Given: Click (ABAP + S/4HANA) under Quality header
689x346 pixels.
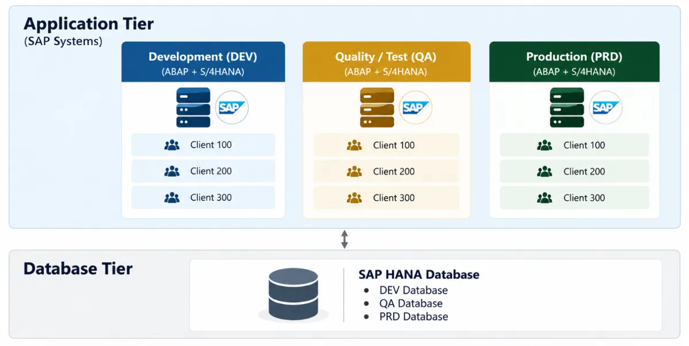Looking at the screenshot, I should coord(386,72).
